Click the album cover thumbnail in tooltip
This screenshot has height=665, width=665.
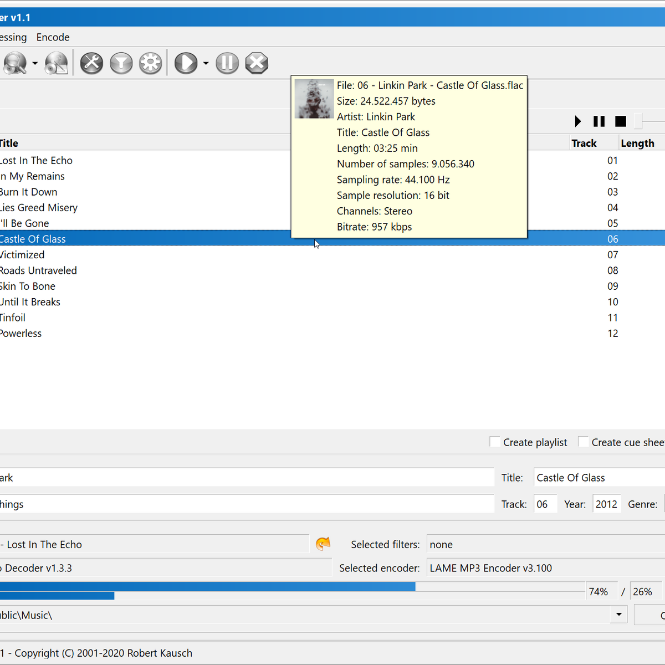[314, 99]
